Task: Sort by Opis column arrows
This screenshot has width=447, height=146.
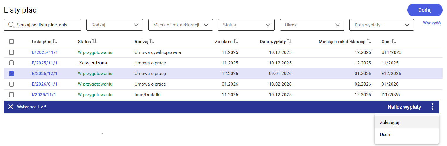Action: (394, 41)
